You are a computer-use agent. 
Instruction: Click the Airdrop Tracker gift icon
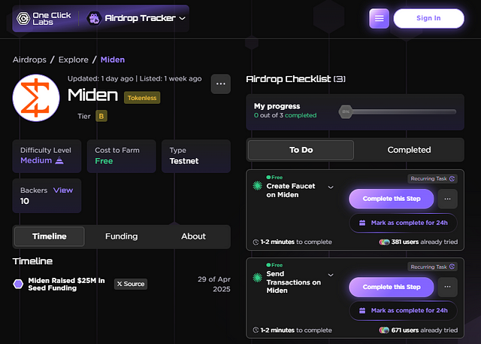tap(94, 18)
